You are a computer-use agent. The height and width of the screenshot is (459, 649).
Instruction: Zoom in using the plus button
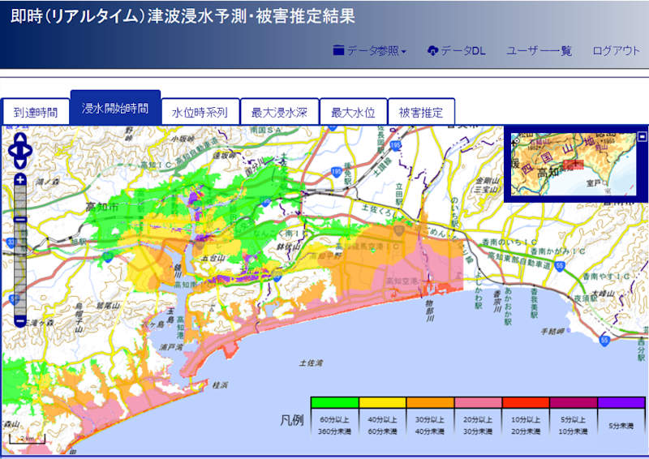(x=19, y=180)
